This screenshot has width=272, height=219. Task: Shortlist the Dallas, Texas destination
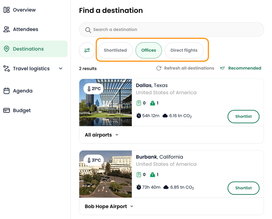(x=243, y=117)
